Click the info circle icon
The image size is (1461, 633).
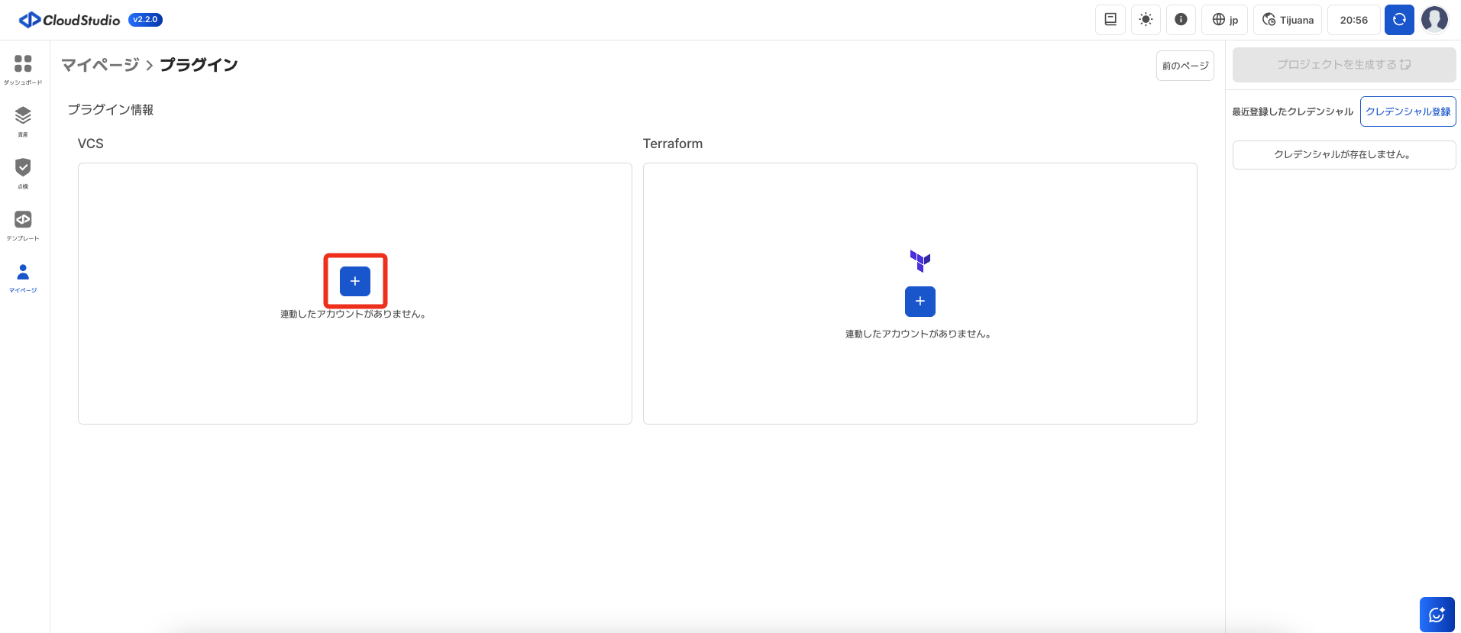tap(1181, 20)
